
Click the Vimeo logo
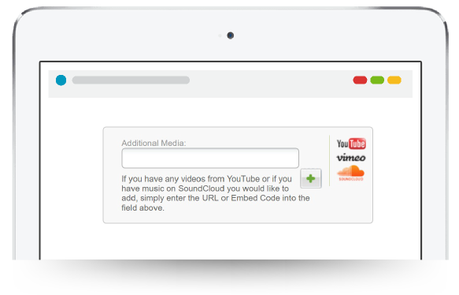(351, 158)
